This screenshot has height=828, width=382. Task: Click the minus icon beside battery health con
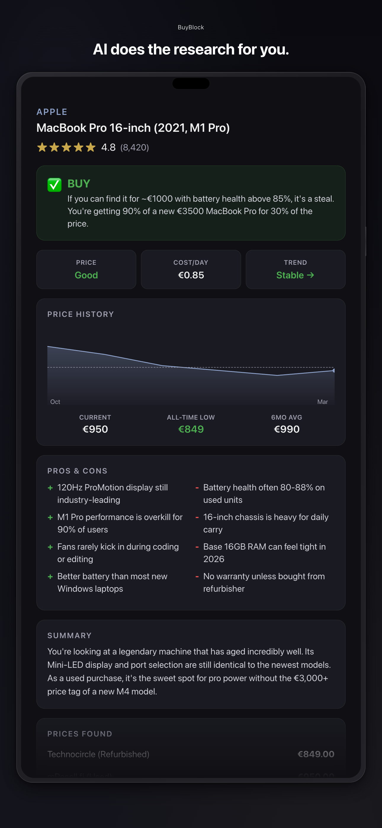[197, 488]
